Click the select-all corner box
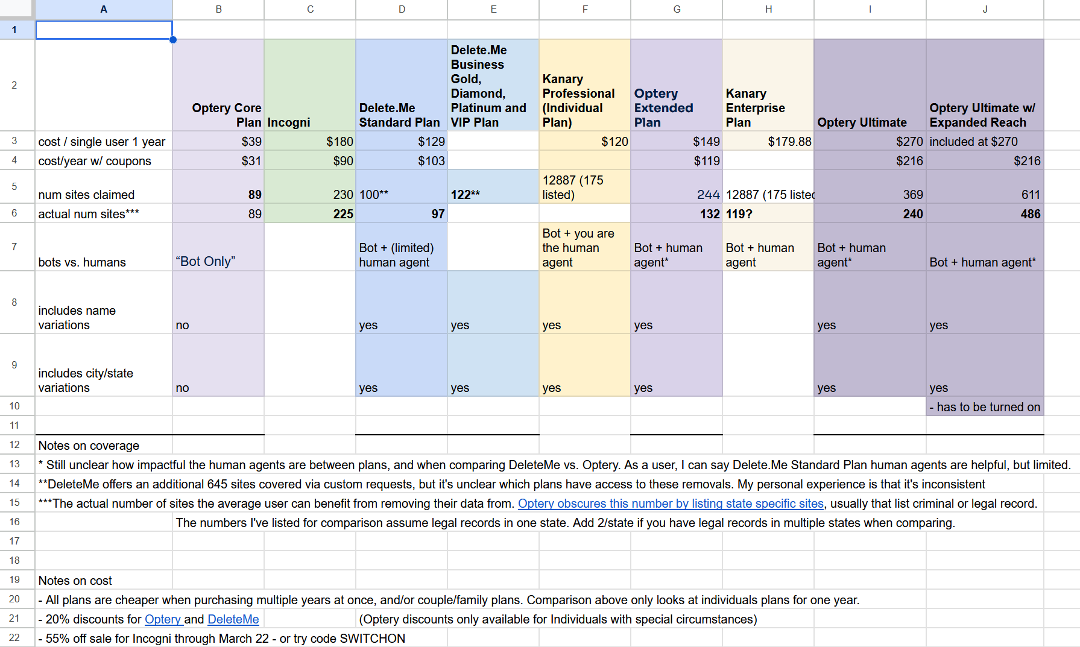Viewport: 1080px width, 647px height. (x=17, y=9)
